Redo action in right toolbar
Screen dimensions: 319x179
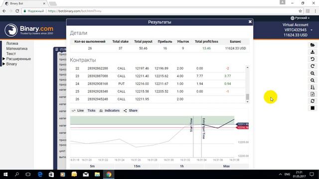coord(313,66)
